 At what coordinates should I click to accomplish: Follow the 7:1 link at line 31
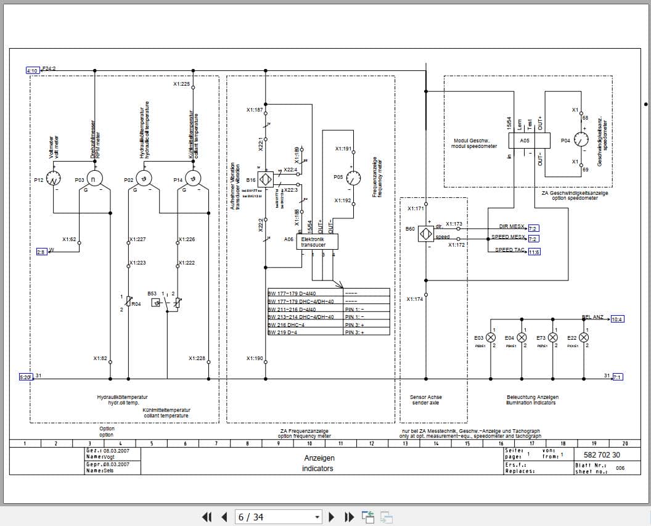pos(617,377)
